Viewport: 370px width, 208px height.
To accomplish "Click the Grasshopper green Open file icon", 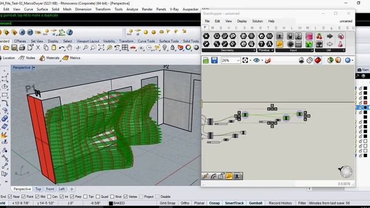I will pos(206,60).
